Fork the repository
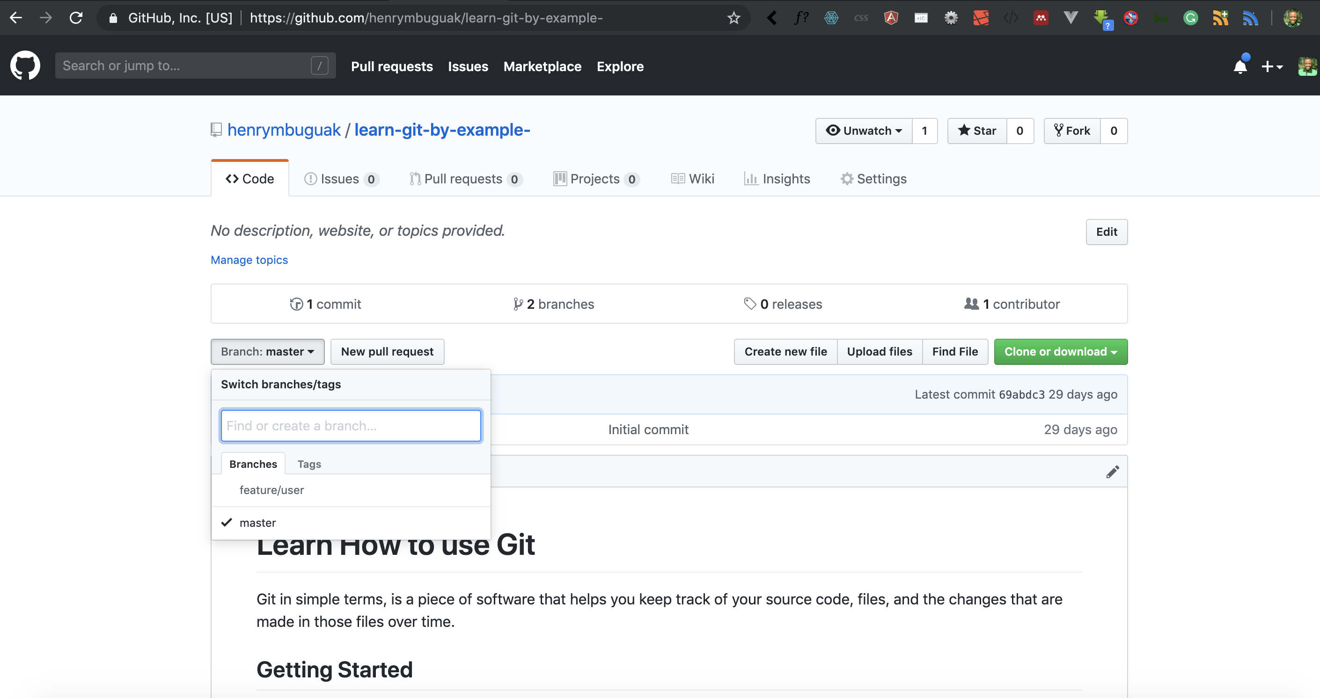Screen dimensions: 1320x698 point(1072,131)
